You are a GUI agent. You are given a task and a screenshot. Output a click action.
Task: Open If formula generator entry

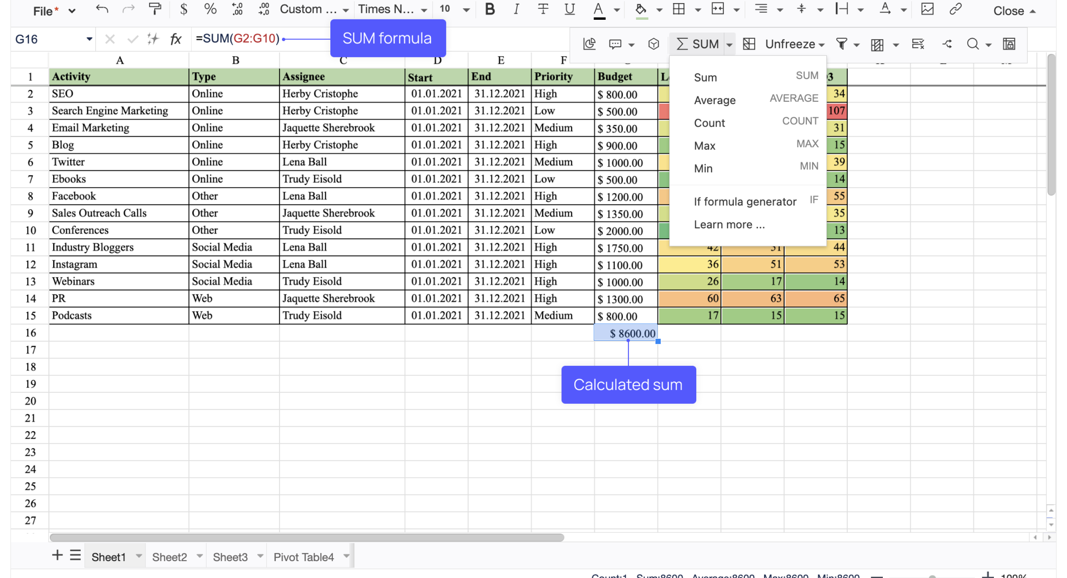pyautogui.click(x=748, y=202)
